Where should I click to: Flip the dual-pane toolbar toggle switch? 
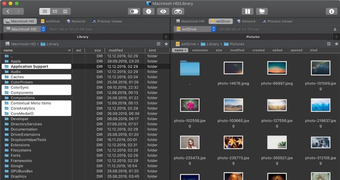(134, 11)
